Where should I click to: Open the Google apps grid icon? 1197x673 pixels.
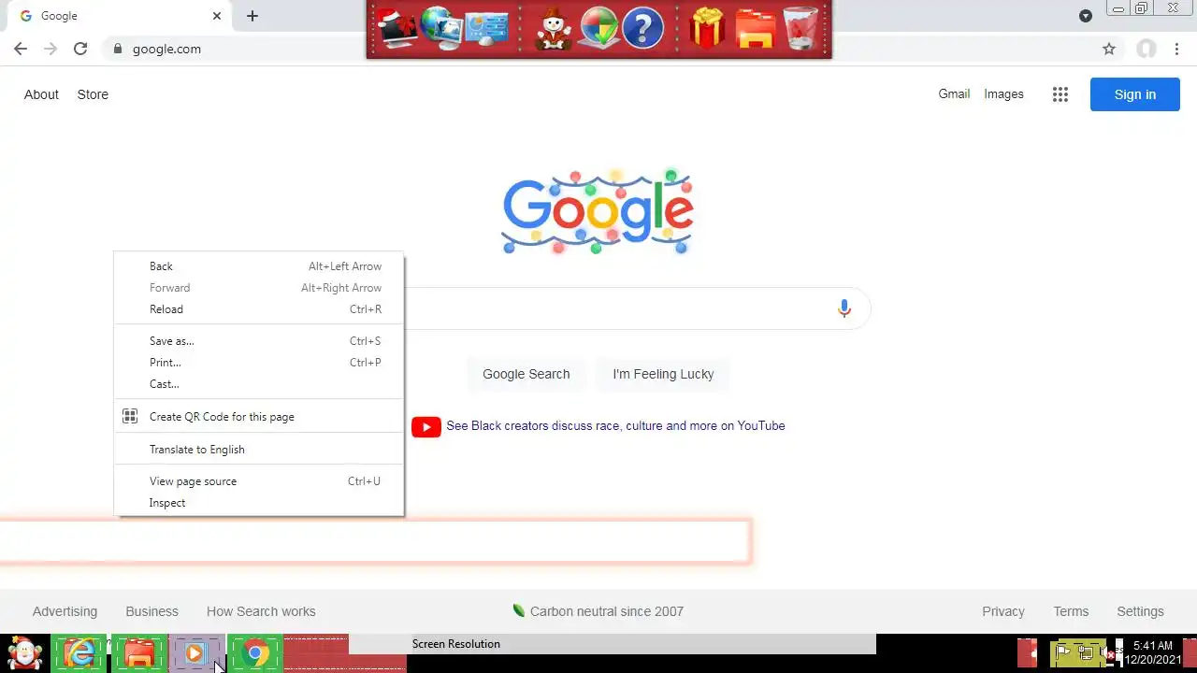pos(1060,94)
